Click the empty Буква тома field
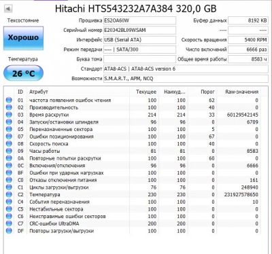Screen dimensions: 272x254 point(139,59)
